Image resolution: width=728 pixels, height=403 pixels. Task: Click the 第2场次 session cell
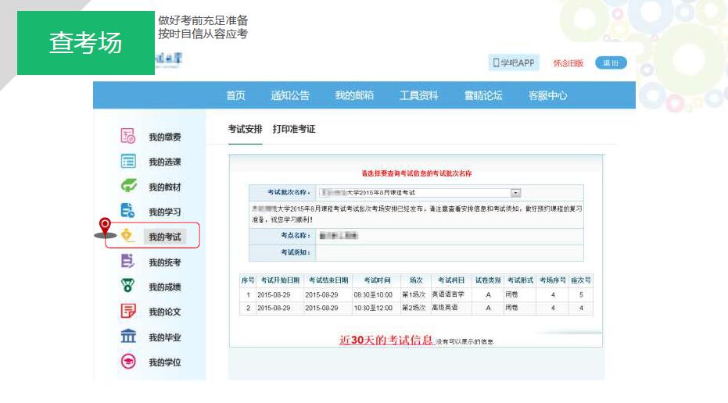414,308
